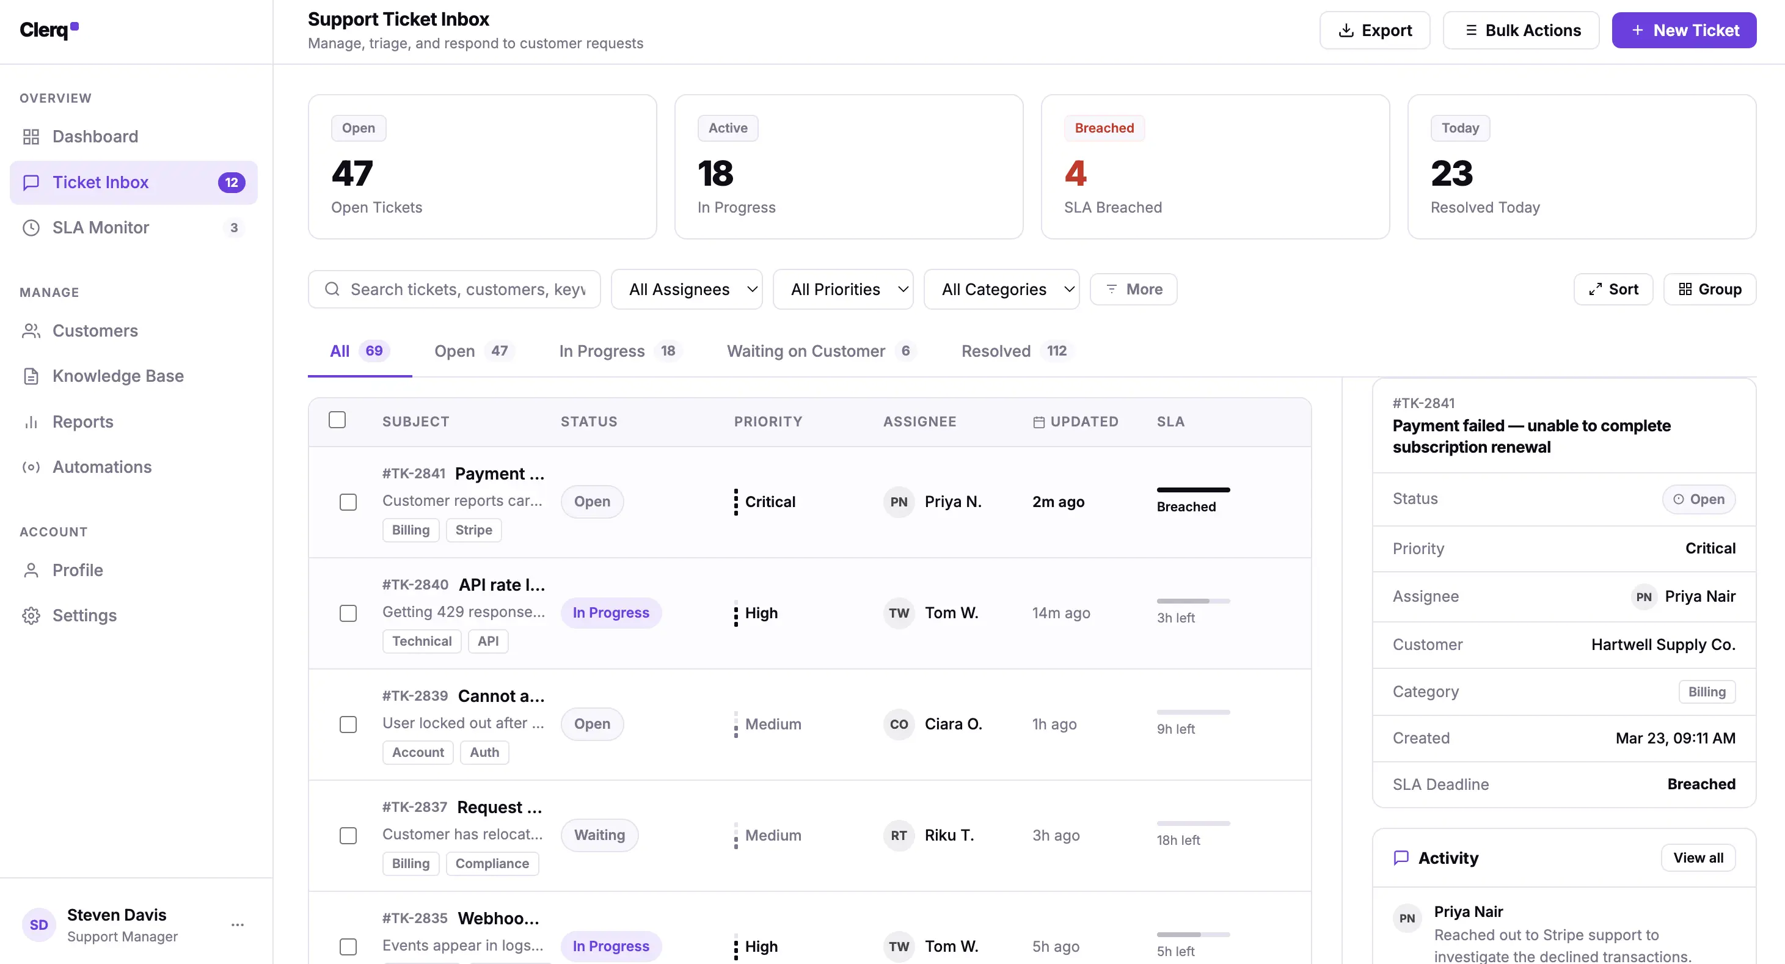Click In Progress status on #TK-2835

(x=610, y=947)
